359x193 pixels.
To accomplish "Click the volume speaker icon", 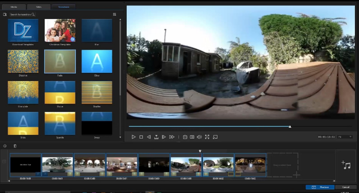I will [200, 137].
